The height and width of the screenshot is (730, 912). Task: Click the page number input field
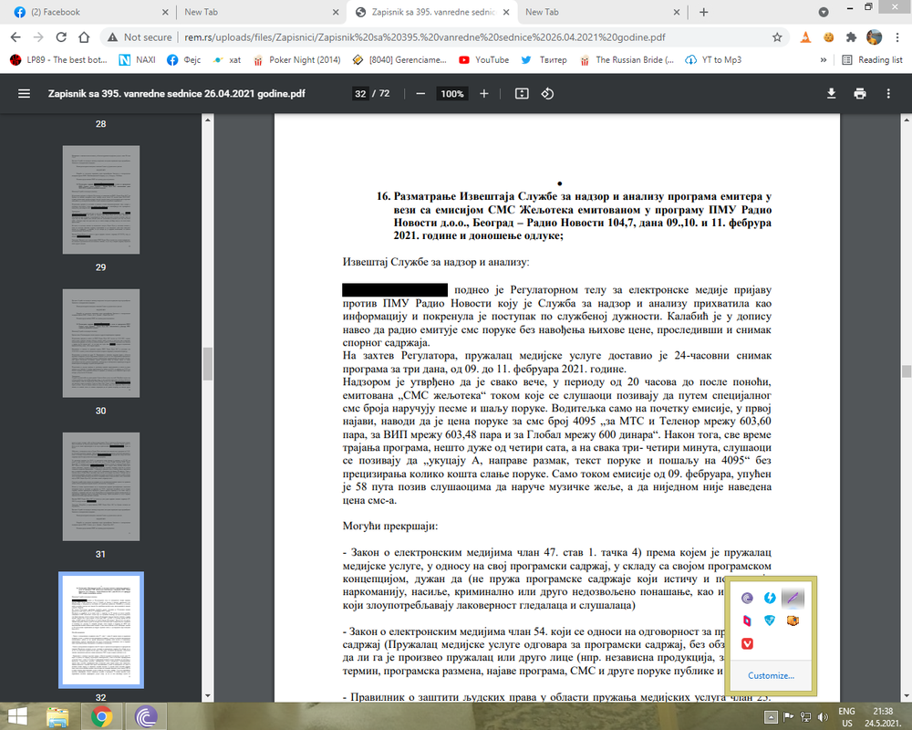[360, 94]
